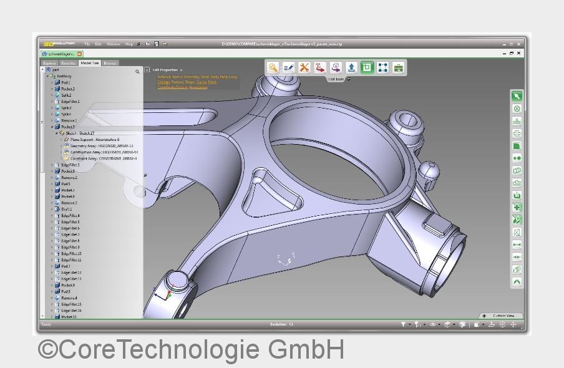Open the green briefcase toolbox icon

(x=398, y=67)
